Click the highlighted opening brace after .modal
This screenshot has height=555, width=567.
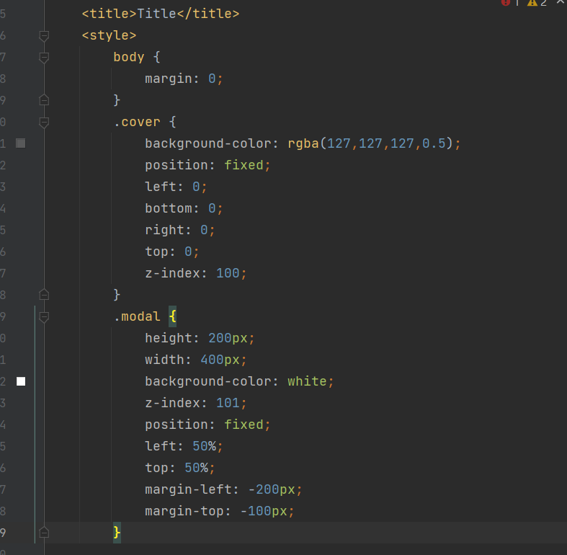(x=172, y=316)
